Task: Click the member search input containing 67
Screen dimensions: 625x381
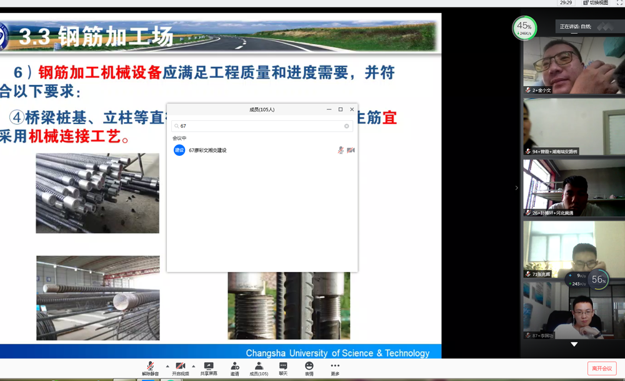Action: coord(259,126)
